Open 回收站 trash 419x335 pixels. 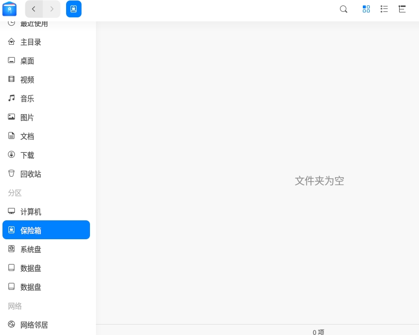pyautogui.click(x=46, y=174)
